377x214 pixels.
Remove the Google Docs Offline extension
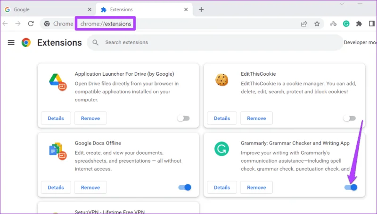coord(90,187)
